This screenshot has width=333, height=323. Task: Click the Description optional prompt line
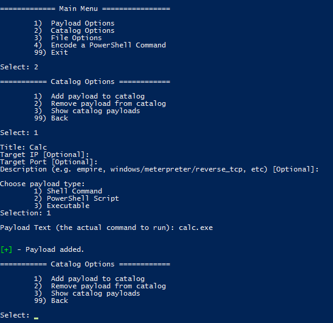[x=159, y=169]
